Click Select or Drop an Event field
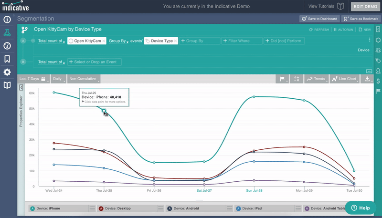Viewport: 382px width, 218px height. (x=95, y=62)
